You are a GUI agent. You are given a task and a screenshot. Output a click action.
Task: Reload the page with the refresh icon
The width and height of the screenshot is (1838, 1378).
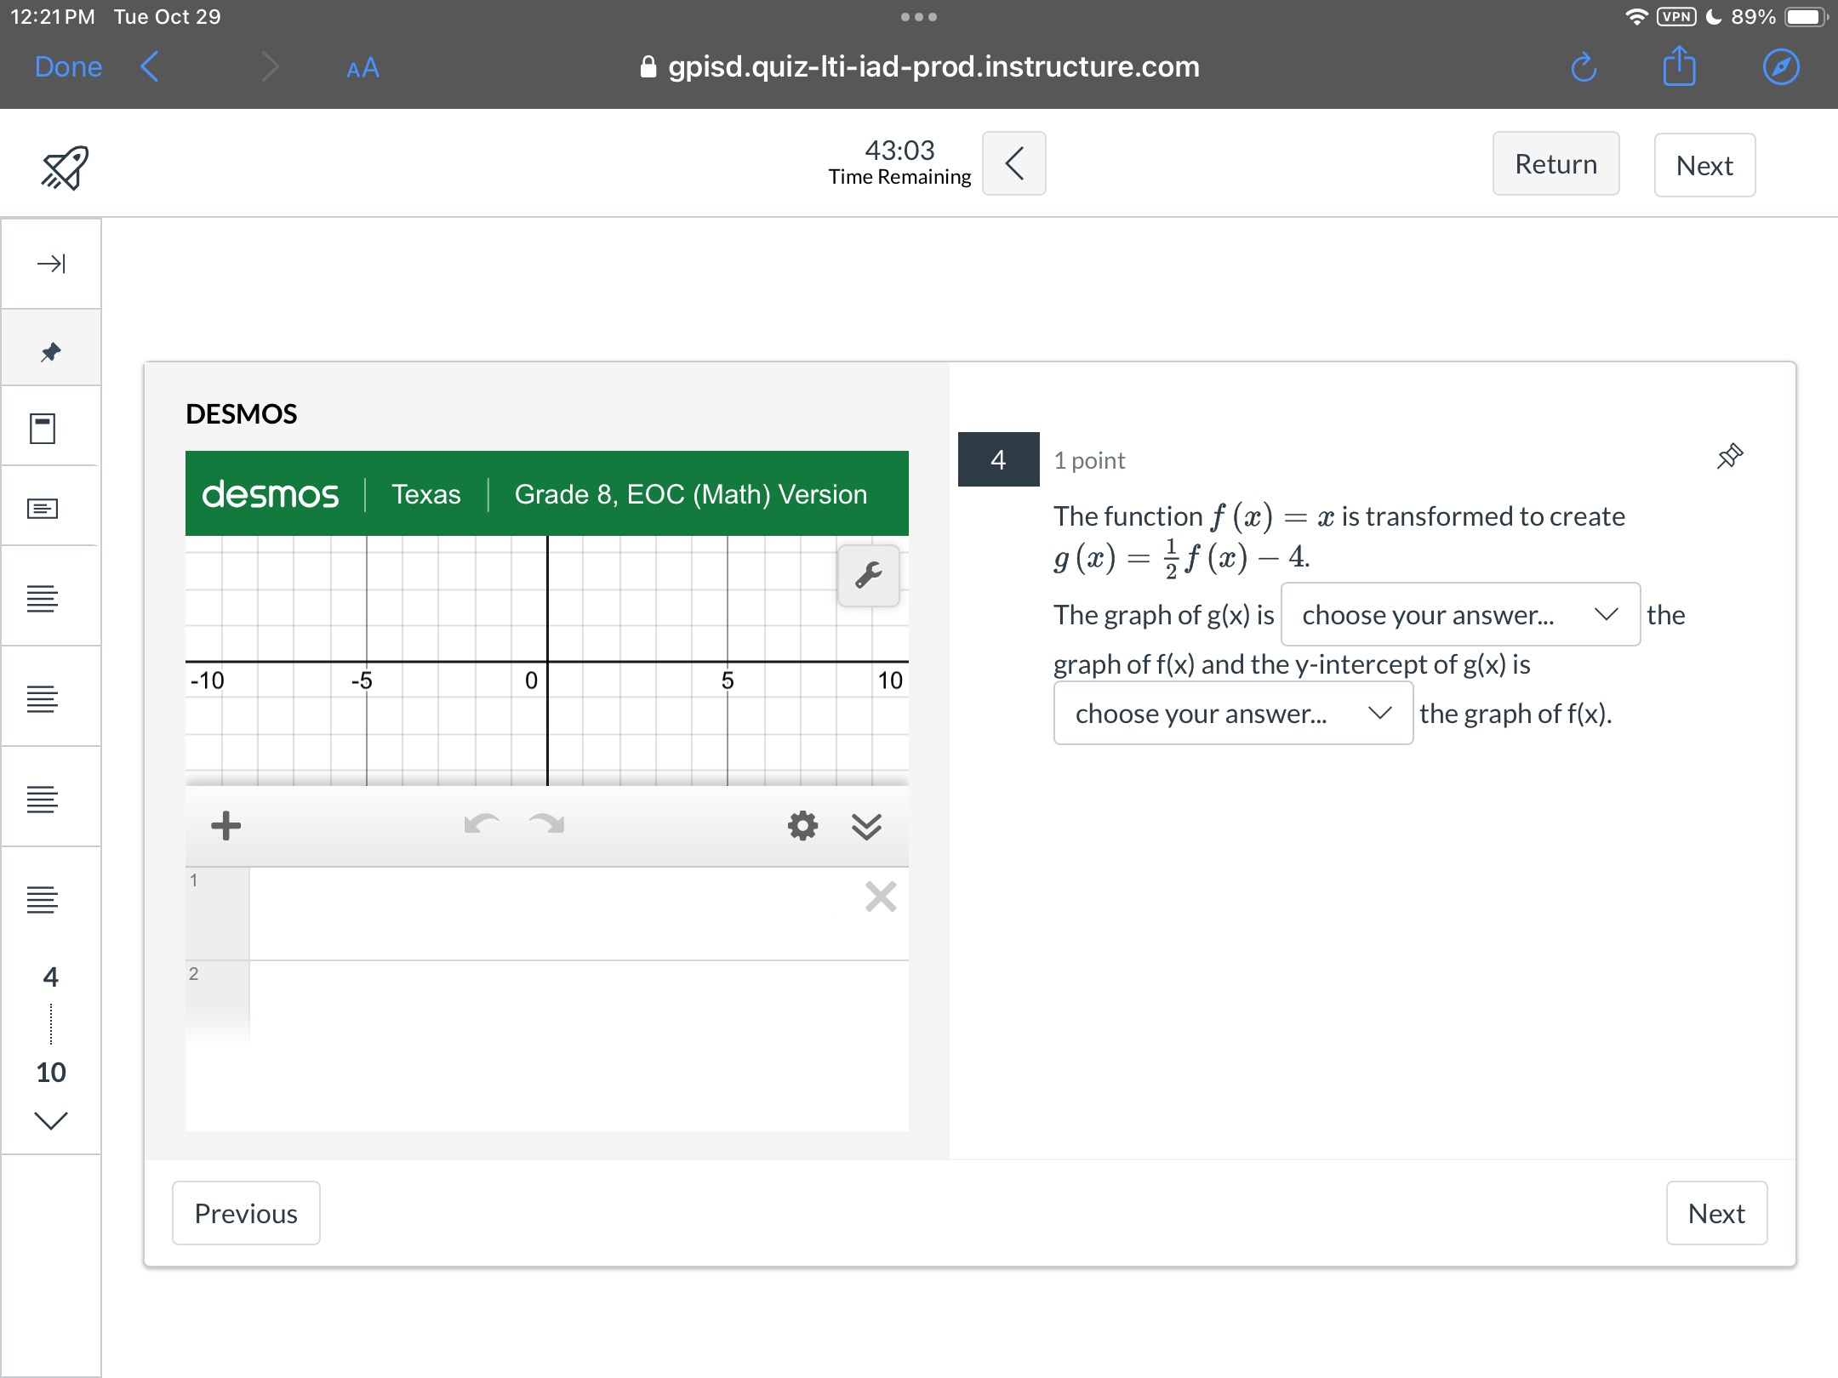point(1584,67)
